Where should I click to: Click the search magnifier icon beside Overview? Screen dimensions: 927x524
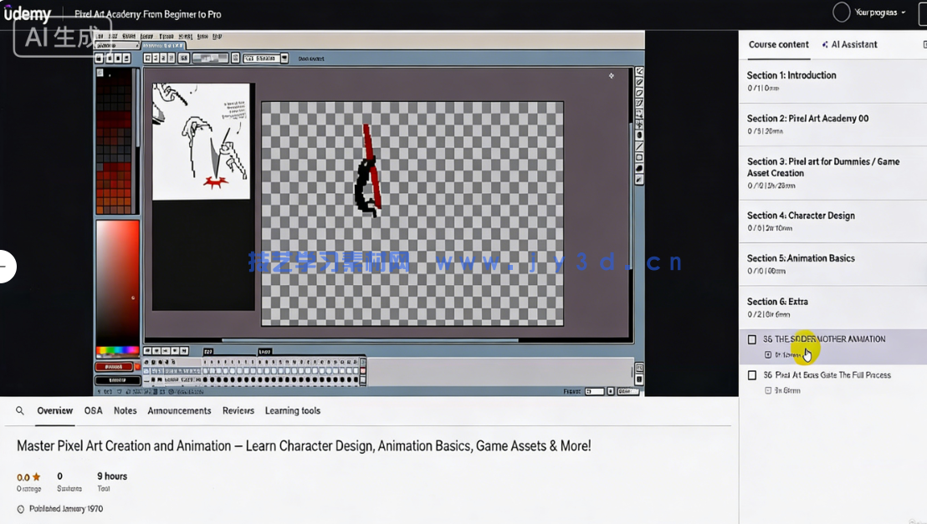pyautogui.click(x=20, y=410)
